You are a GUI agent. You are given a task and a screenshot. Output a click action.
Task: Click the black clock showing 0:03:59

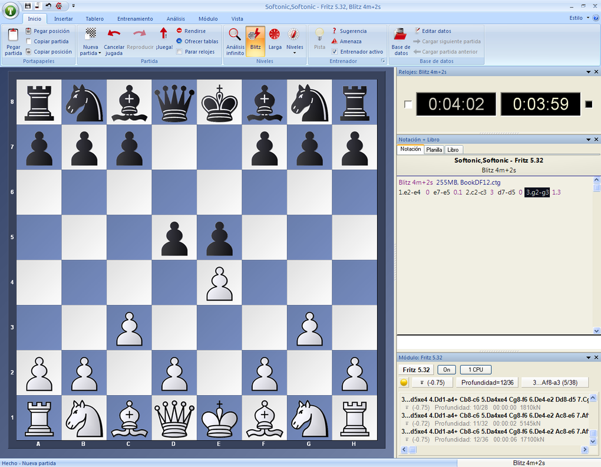pyautogui.click(x=540, y=104)
